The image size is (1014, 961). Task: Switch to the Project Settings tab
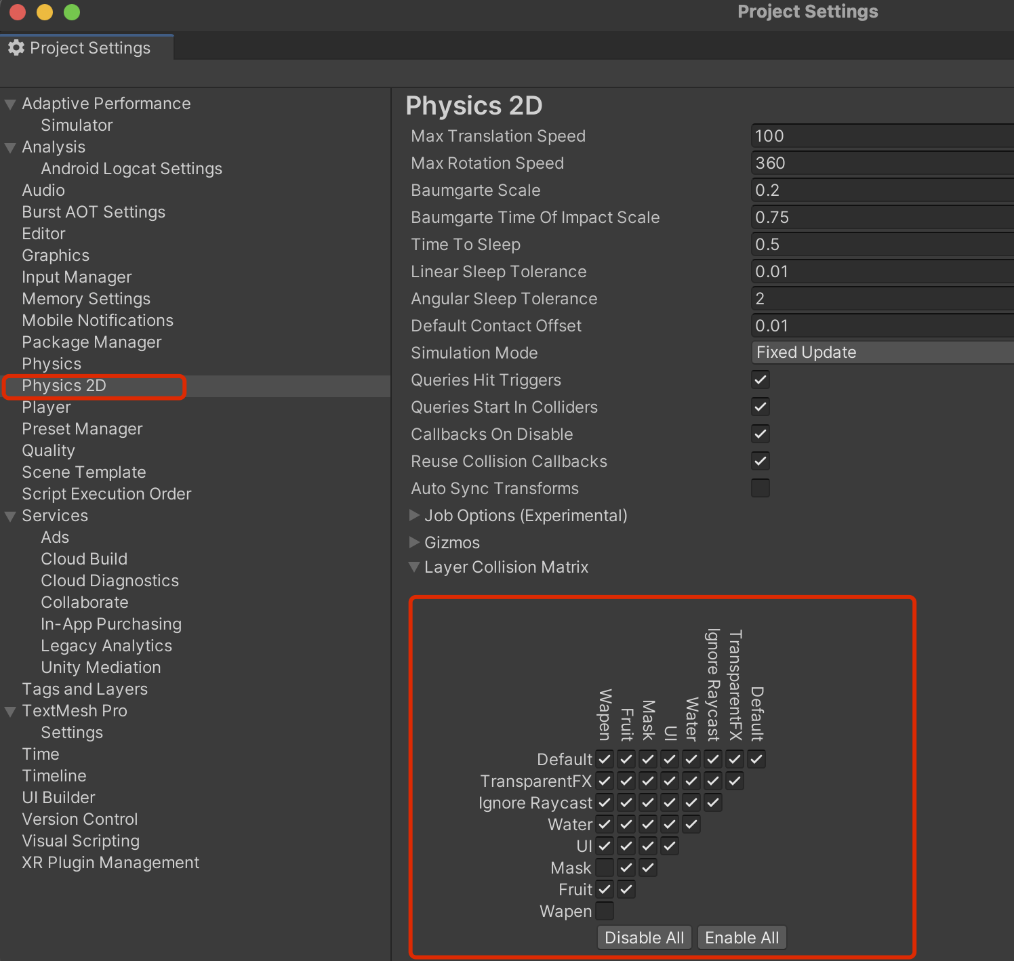(x=89, y=48)
